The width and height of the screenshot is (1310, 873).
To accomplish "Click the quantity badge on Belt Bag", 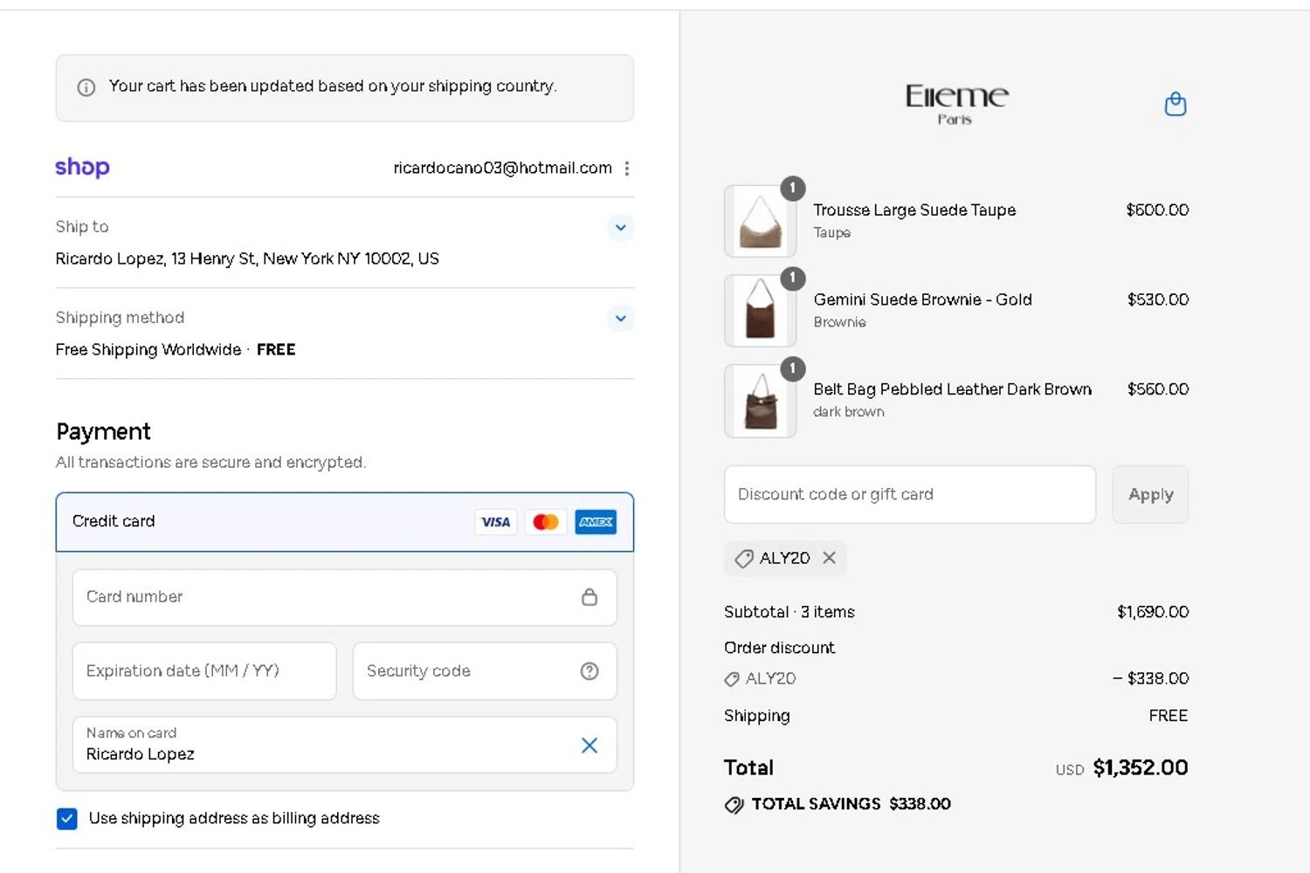I will [792, 368].
